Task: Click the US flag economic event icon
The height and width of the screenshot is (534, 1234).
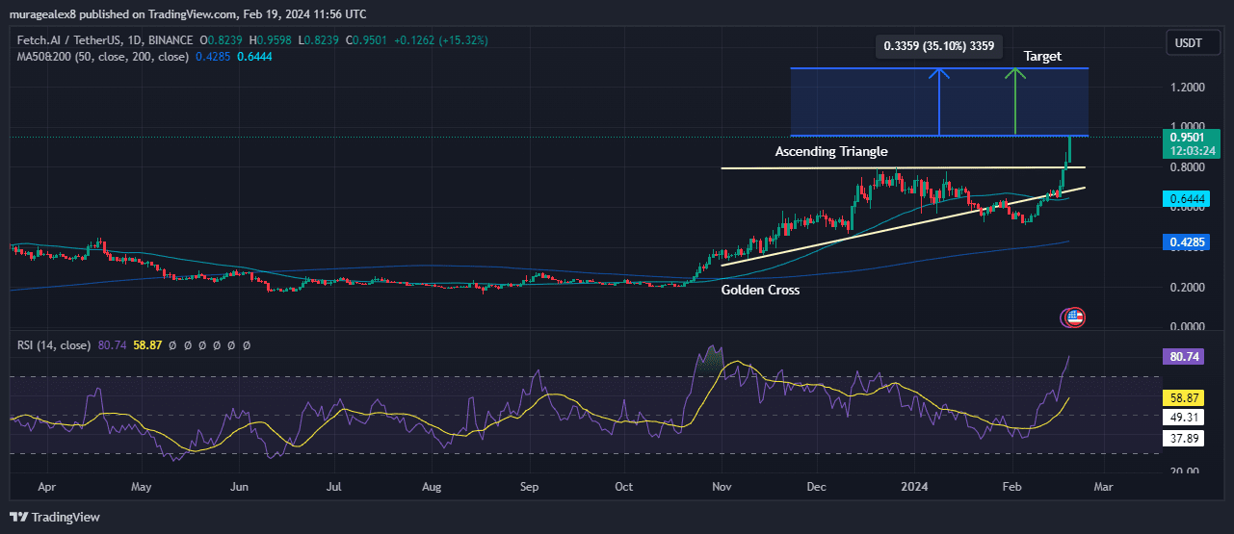Action: (x=1073, y=317)
